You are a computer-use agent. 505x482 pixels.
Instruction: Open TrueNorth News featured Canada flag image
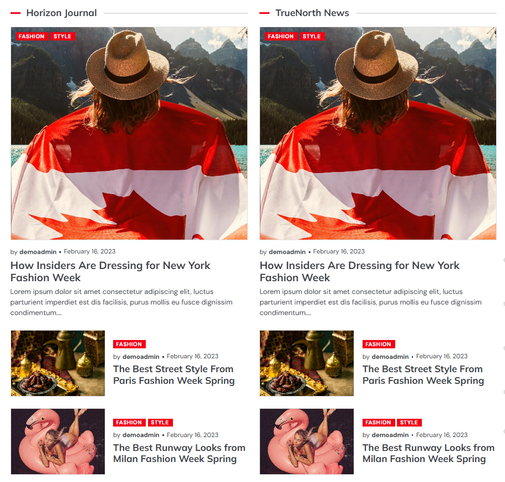(x=378, y=133)
